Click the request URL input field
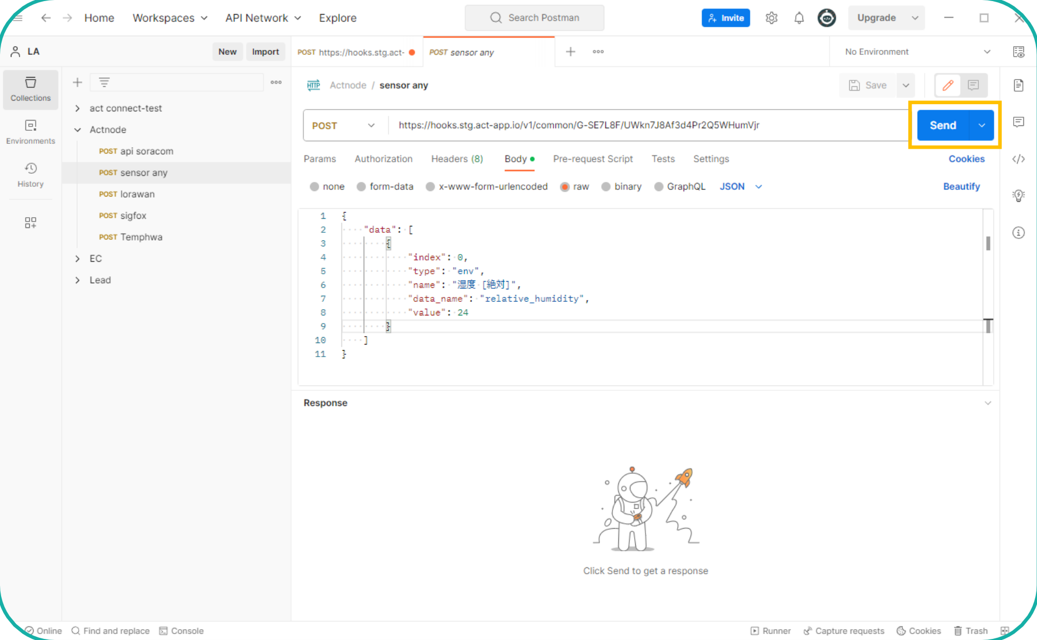This screenshot has height=640, width=1037. point(648,125)
